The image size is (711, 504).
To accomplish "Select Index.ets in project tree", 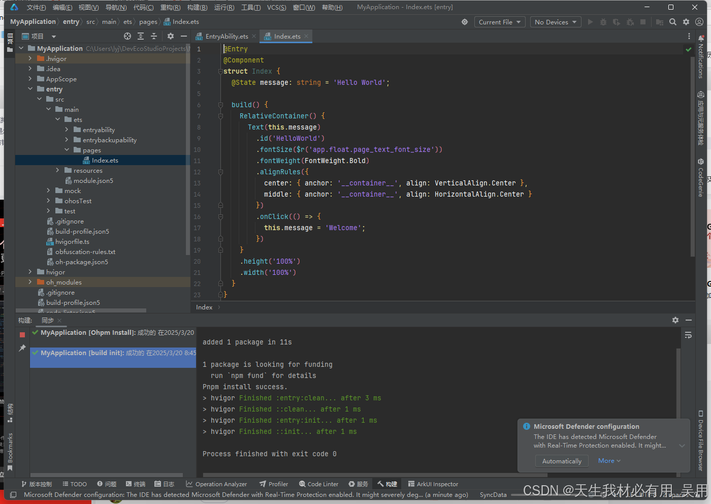I will tap(105, 160).
